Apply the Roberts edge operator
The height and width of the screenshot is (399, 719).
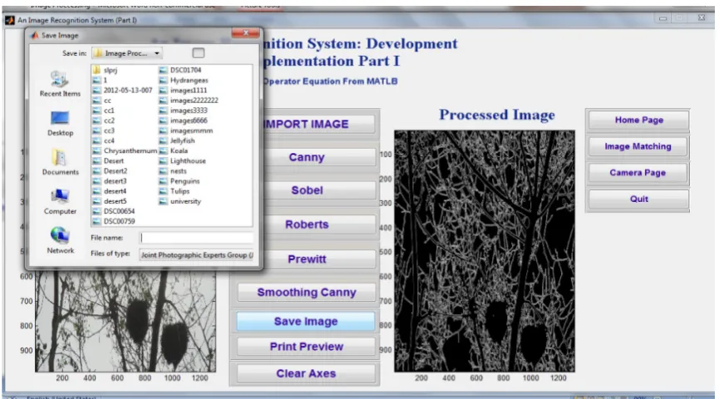click(x=318, y=224)
